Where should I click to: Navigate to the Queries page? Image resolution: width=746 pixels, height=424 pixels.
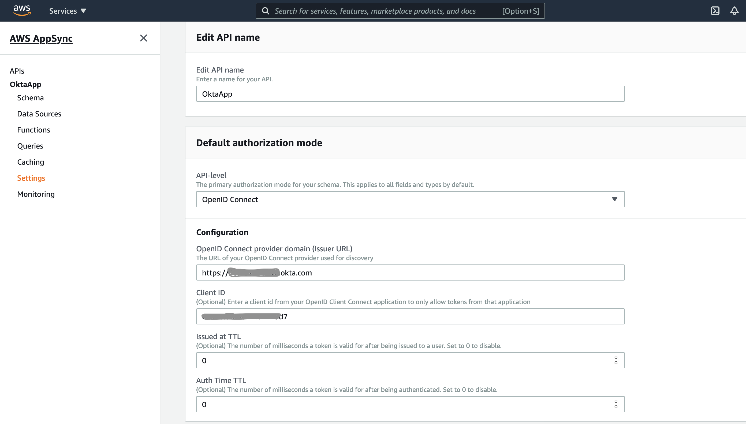pyautogui.click(x=30, y=146)
